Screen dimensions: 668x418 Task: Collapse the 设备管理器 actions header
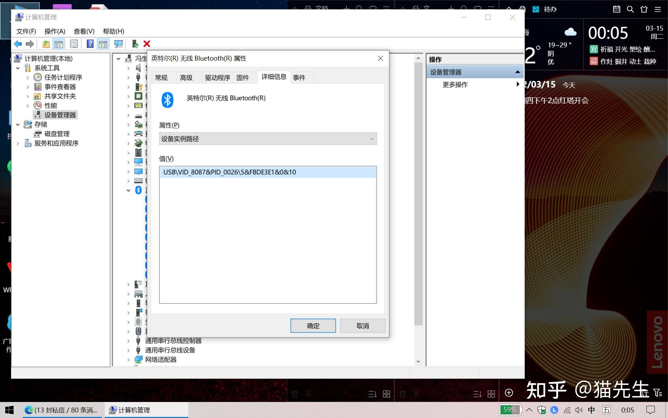pos(517,72)
